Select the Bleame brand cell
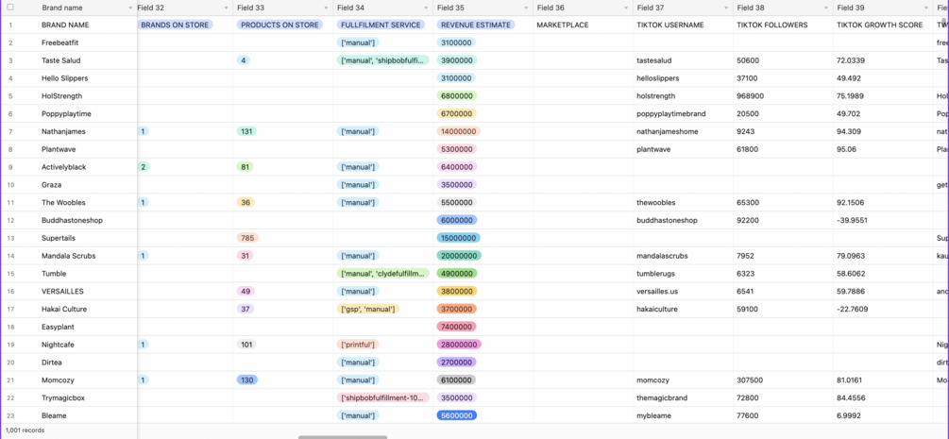Image resolution: width=949 pixels, height=439 pixels. pyautogui.click(x=88, y=415)
